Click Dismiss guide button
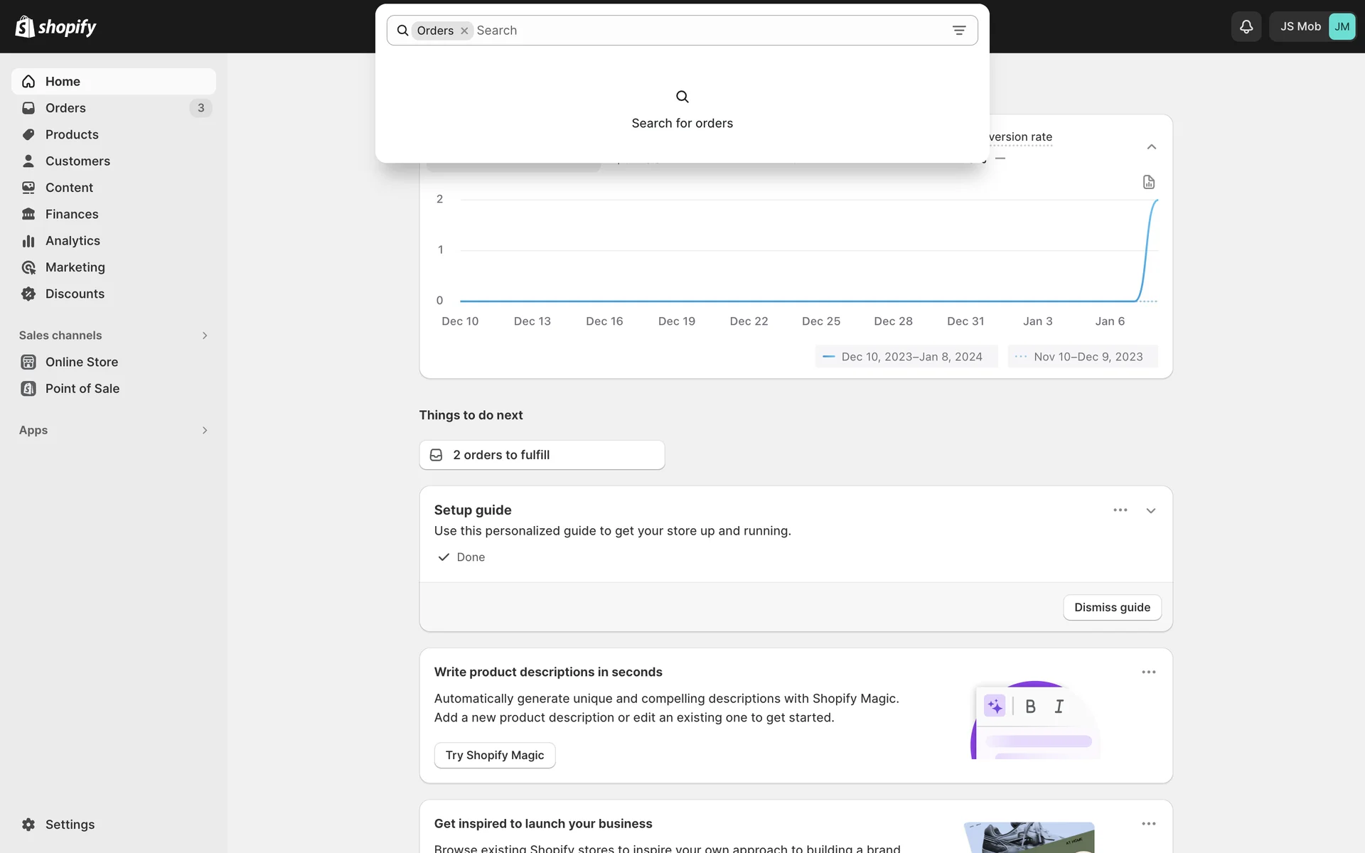 click(x=1111, y=607)
